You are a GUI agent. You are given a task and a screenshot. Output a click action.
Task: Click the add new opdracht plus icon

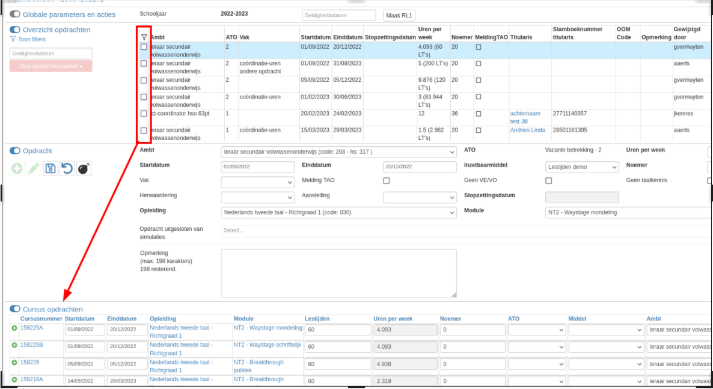[17, 169]
